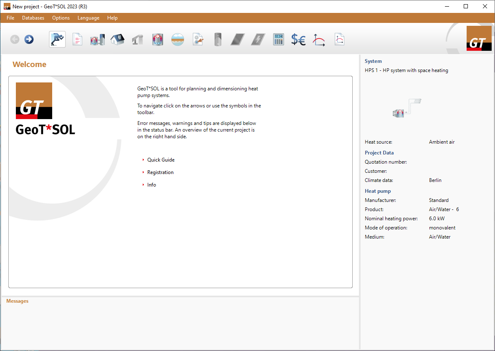Open the Quick Guide link
Viewport: 495px width, 351px height.
tap(161, 159)
